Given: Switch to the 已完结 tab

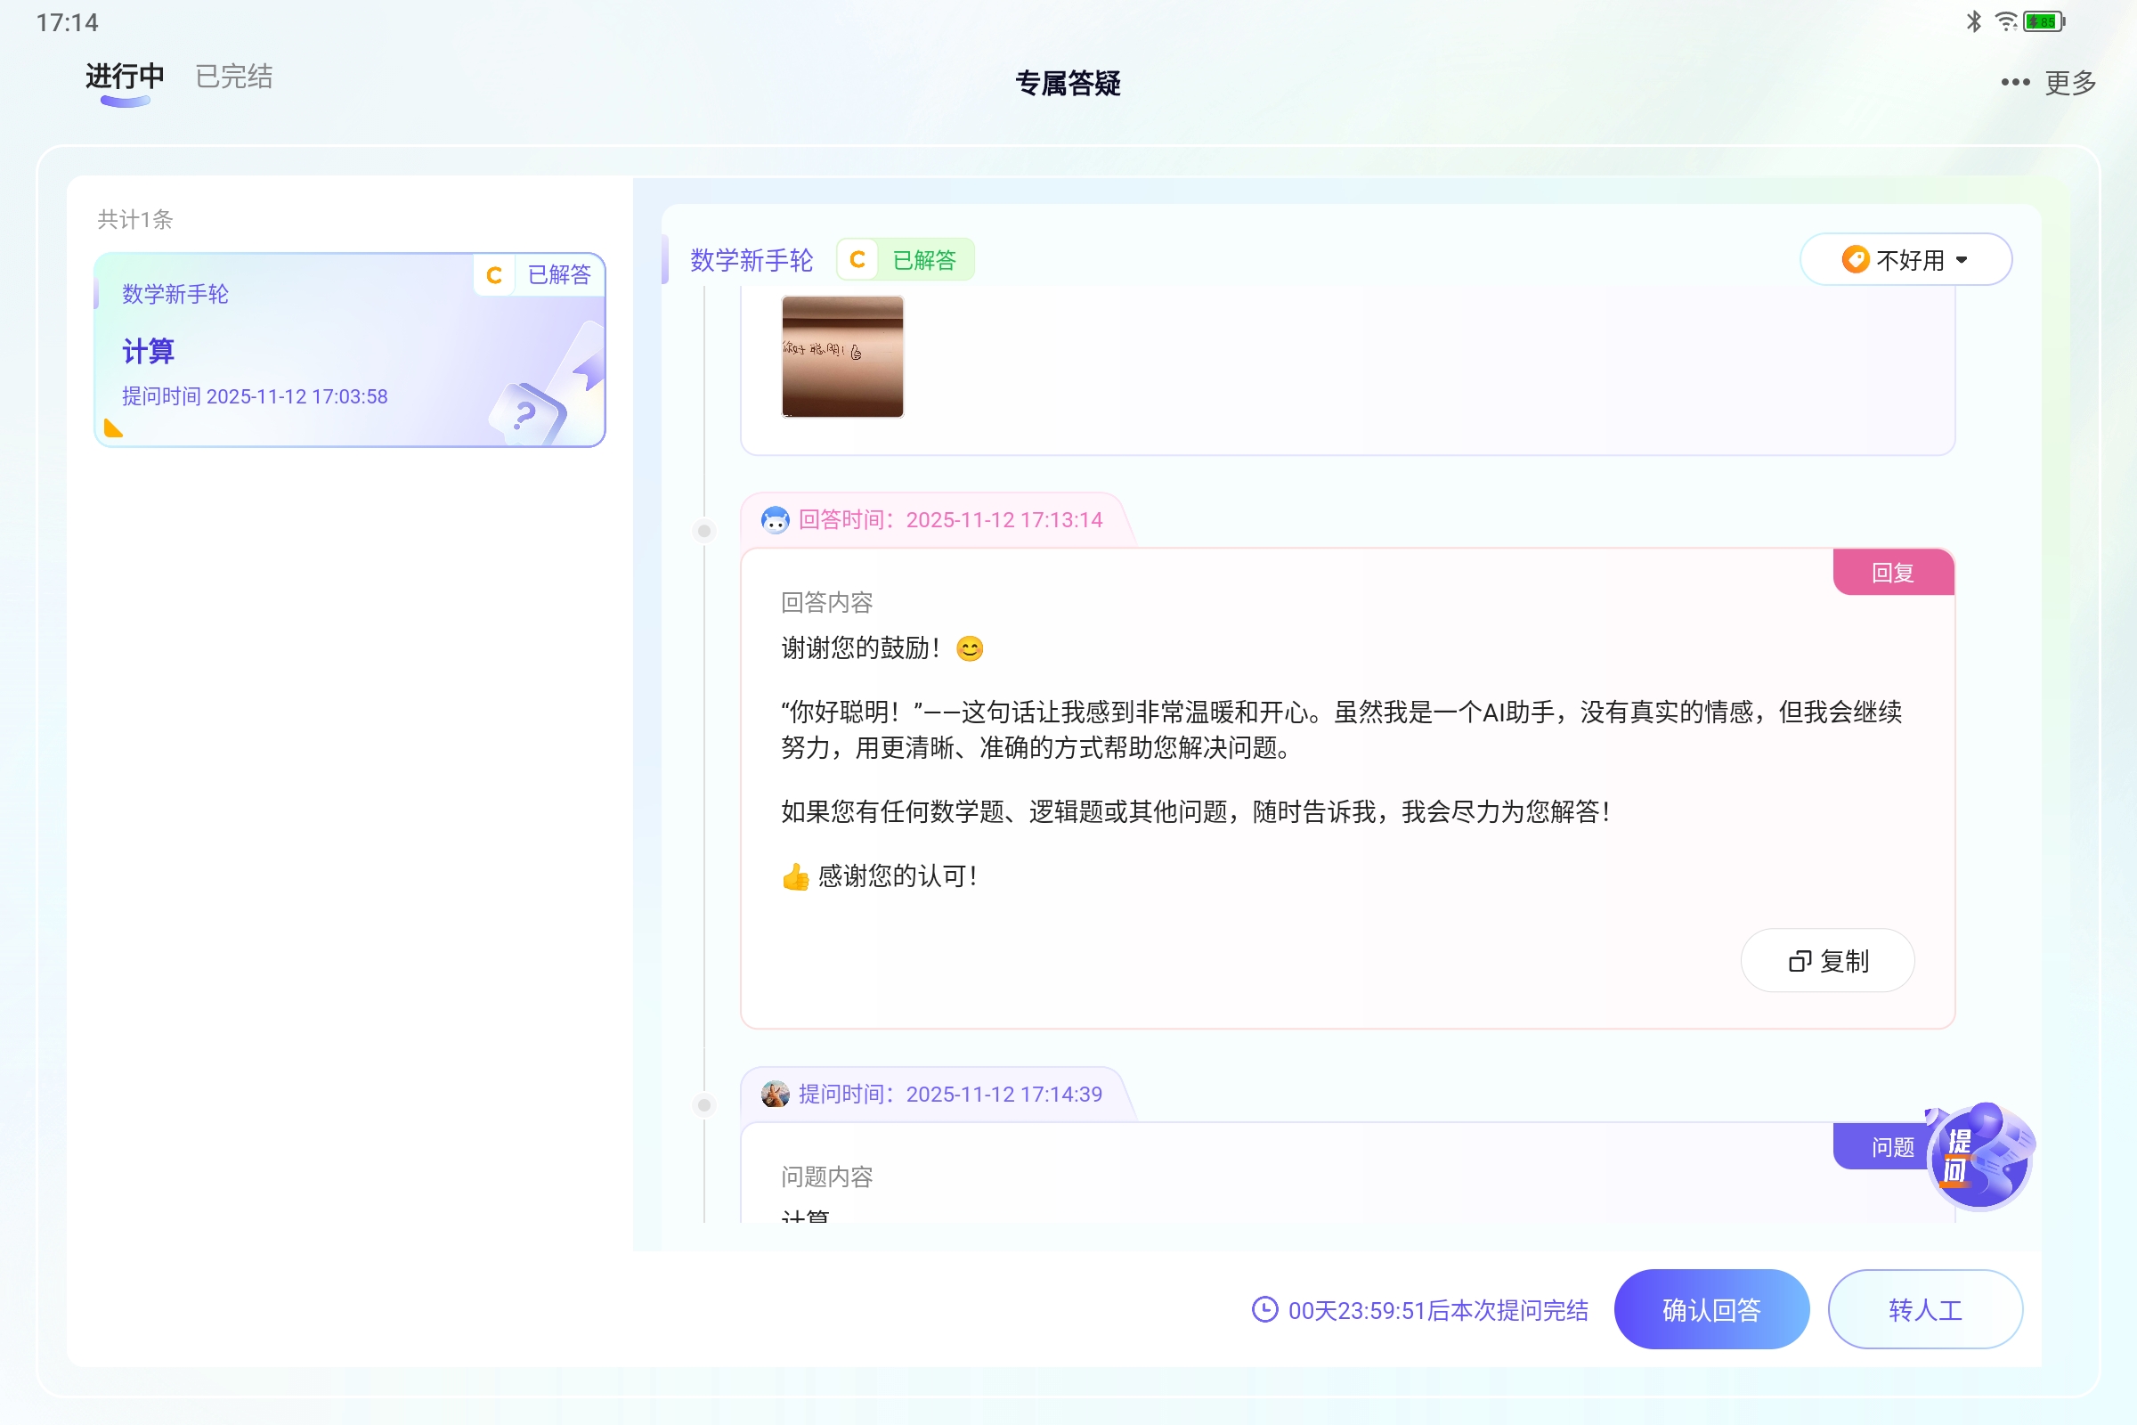Looking at the screenshot, I should pos(232,77).
